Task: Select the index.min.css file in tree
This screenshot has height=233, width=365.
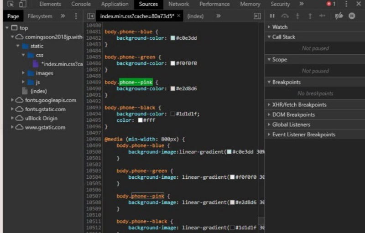Action: 58,64
